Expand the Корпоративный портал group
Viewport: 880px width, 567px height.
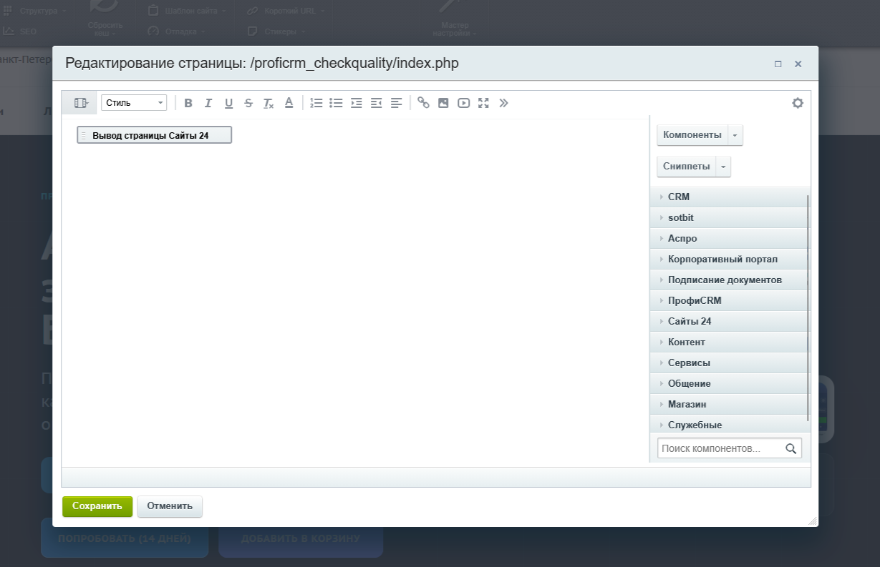(728, 259)
